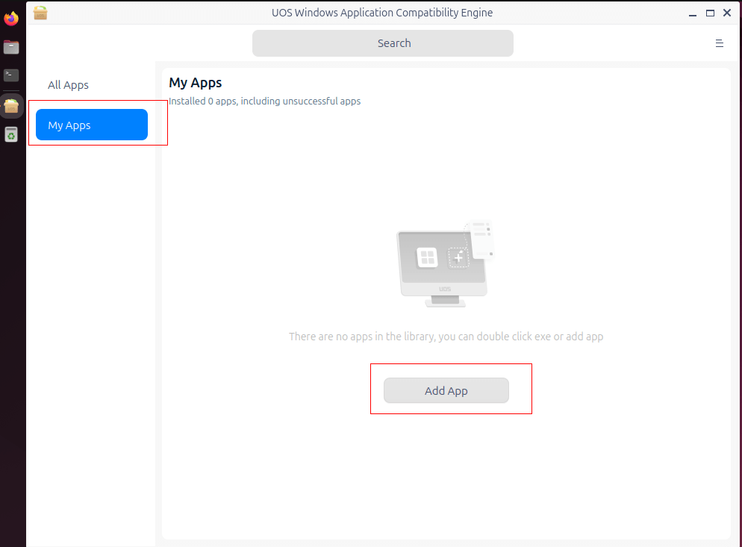Launch the Files manager dock icon

point(11,47)
